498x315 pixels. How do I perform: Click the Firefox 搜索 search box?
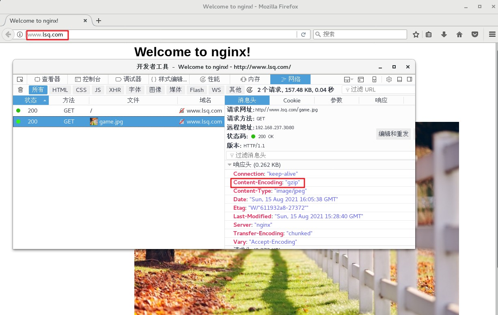[x=360, y=35]
